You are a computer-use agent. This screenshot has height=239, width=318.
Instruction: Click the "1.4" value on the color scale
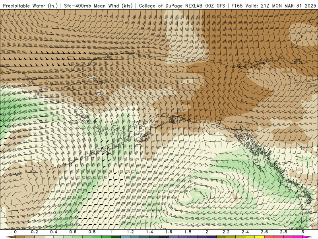[x=149, y=232]
